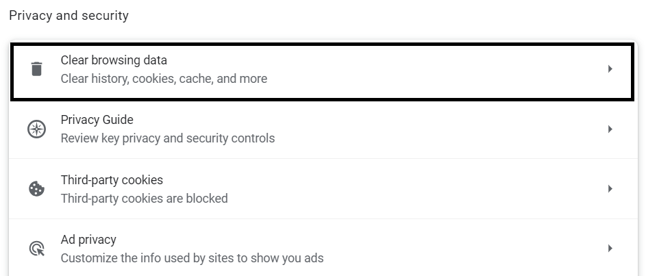The height and width of the screenshot is (276, 646).
Task: Go to the "Ad privacy" title
Action: tap(88, 240)
